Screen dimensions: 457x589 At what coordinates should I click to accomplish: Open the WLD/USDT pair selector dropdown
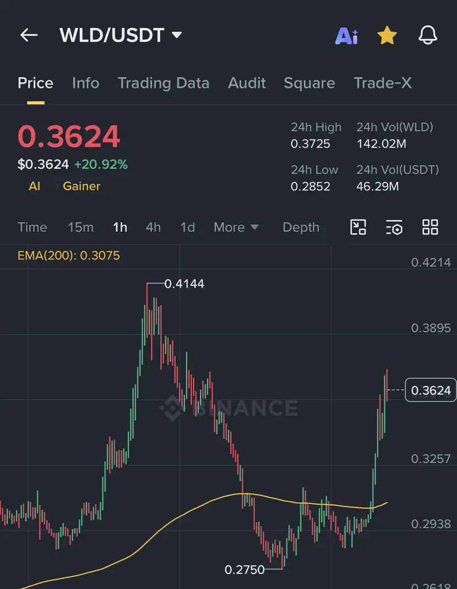pyautogui.click(x=120, y=35)
